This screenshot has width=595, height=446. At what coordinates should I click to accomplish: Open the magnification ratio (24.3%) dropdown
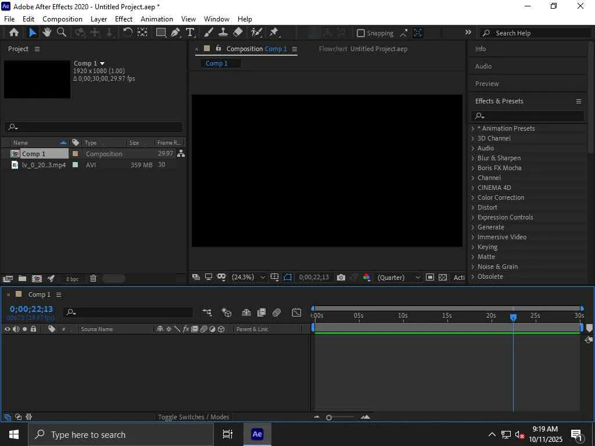coord(248,277)
